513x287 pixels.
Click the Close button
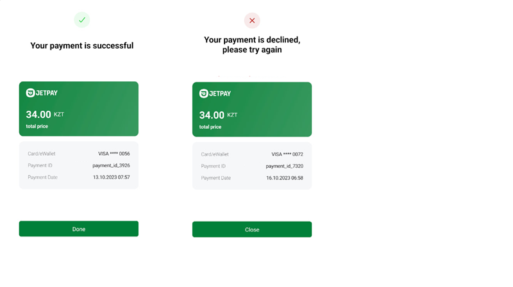tap(252, 229)
